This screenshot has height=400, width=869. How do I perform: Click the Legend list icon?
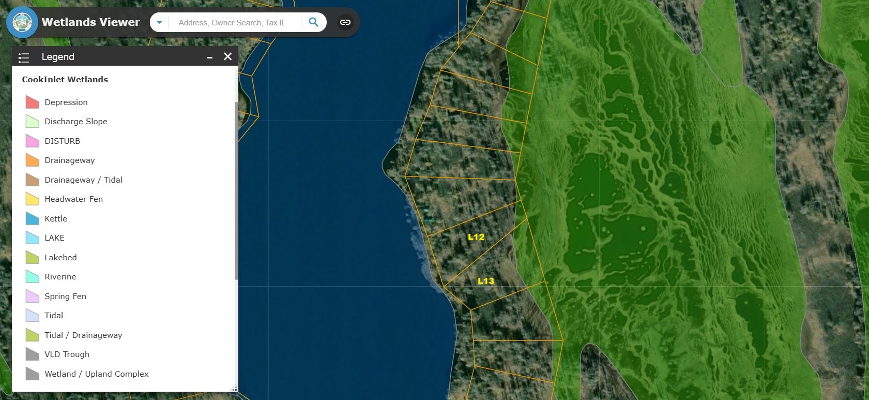24,57
